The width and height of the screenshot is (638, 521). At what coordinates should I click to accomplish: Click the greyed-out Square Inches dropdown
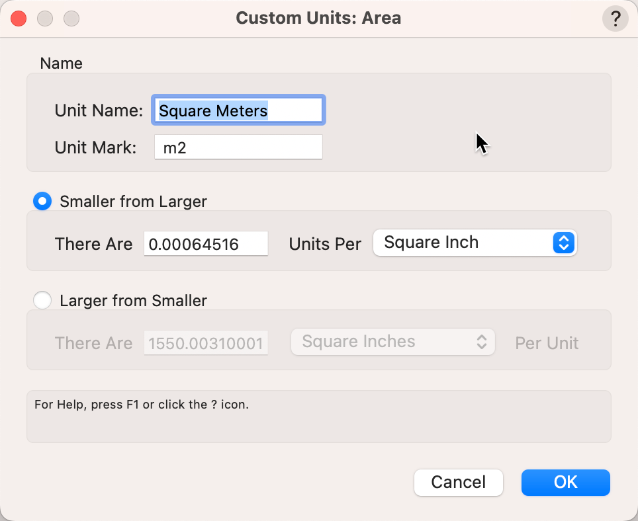393,342
